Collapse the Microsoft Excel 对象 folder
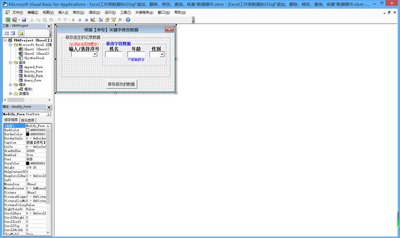Screen dimensions: 400x238 [11, 44]
